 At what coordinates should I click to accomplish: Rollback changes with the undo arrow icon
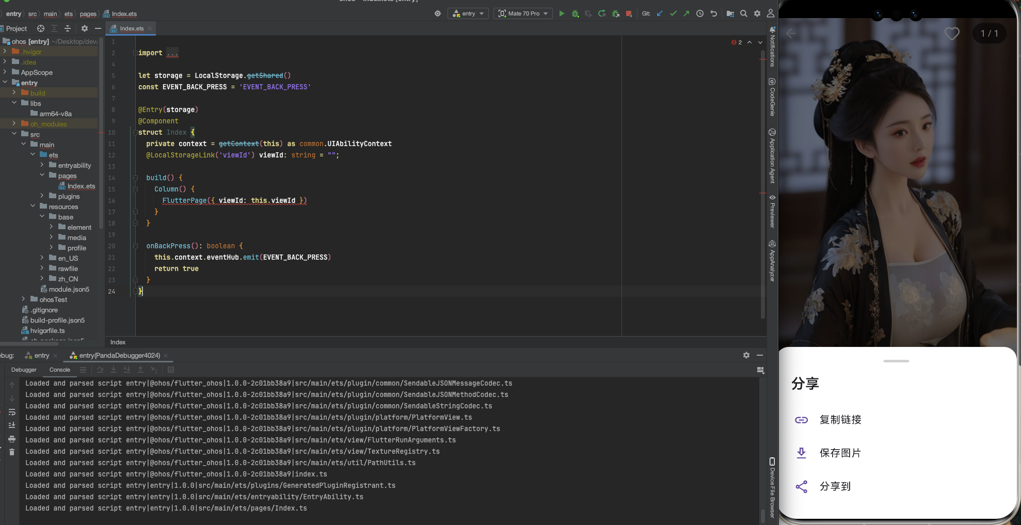coord(714,13)
